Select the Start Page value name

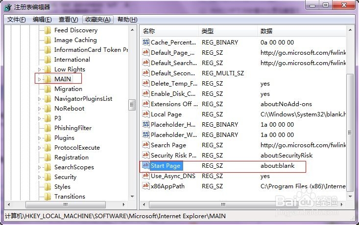166,166
